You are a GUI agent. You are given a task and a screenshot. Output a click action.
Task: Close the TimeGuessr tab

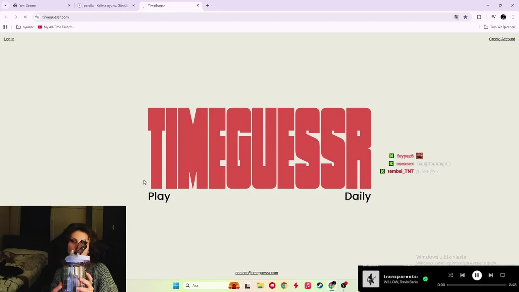click(x=198, y=6)
